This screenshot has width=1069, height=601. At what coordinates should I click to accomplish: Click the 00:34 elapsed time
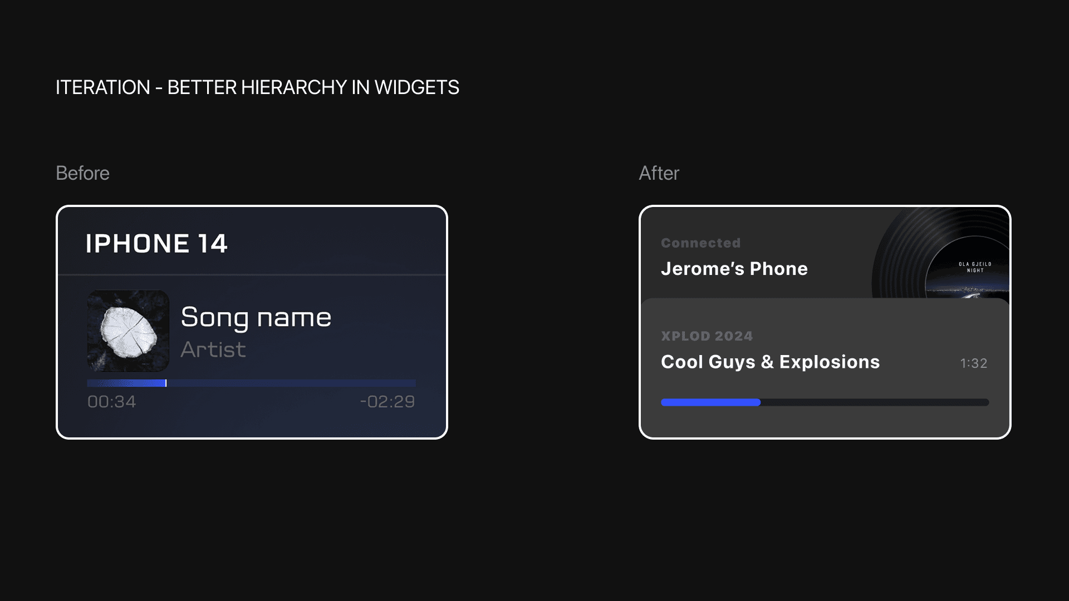[112, 402]
